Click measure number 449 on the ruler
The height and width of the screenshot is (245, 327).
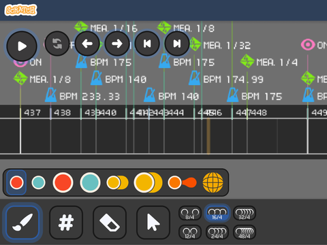(x=319, y=112)
